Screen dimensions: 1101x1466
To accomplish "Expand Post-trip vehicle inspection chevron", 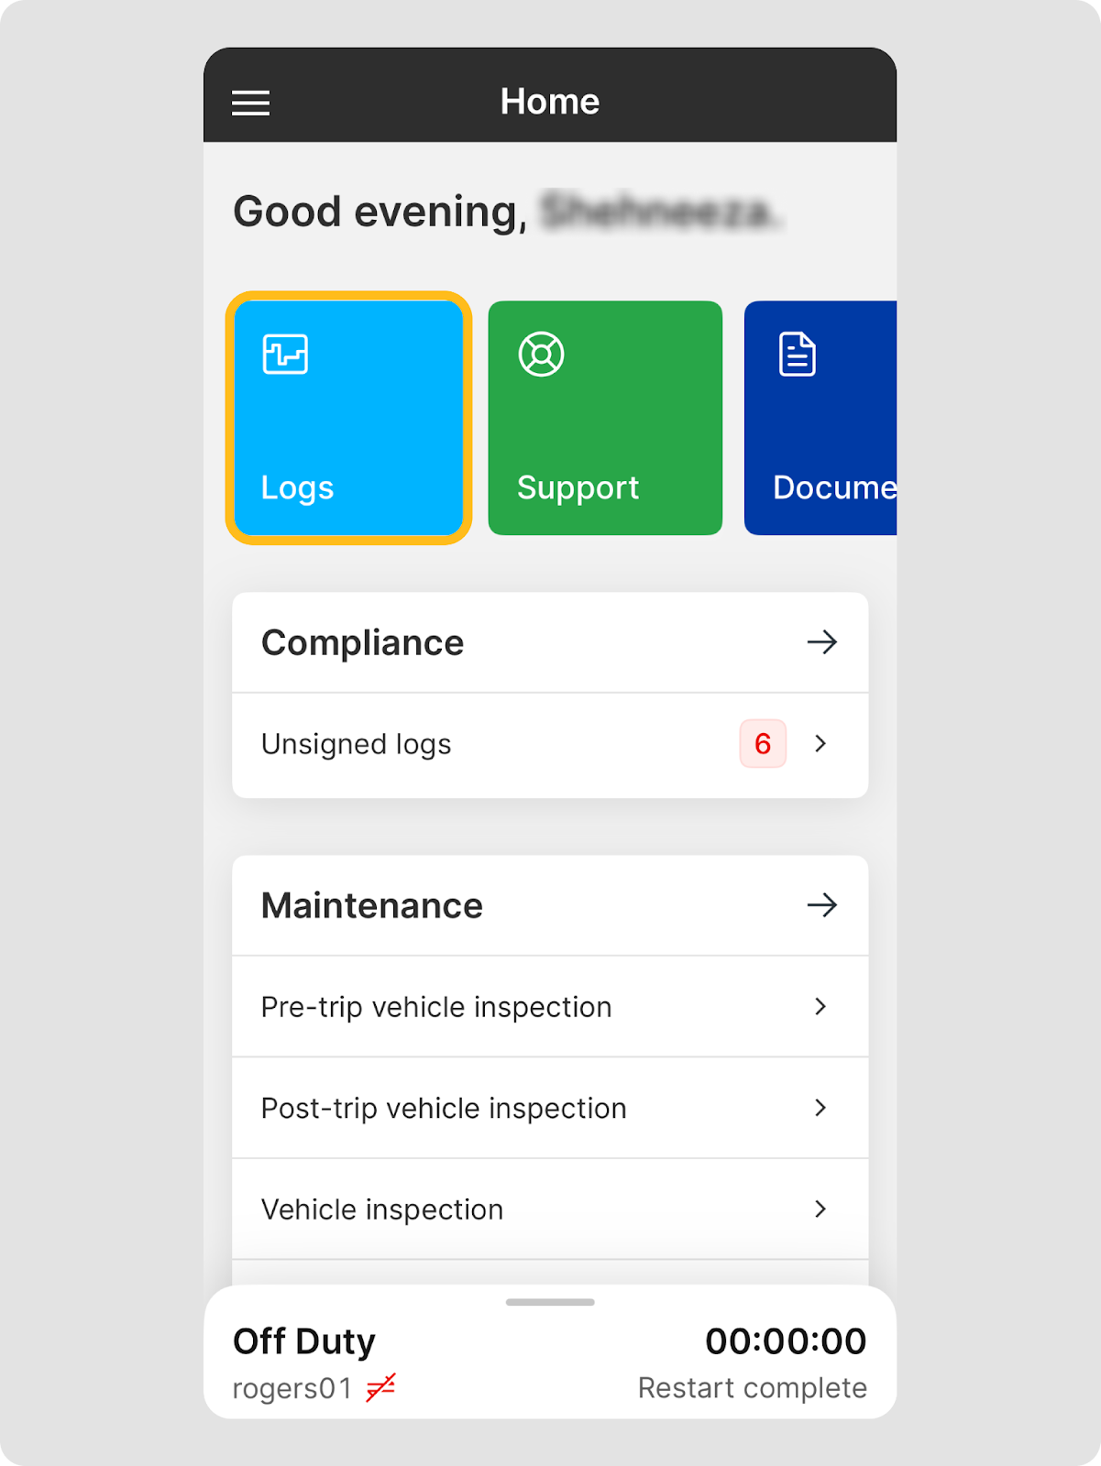I will [820, 1108].
